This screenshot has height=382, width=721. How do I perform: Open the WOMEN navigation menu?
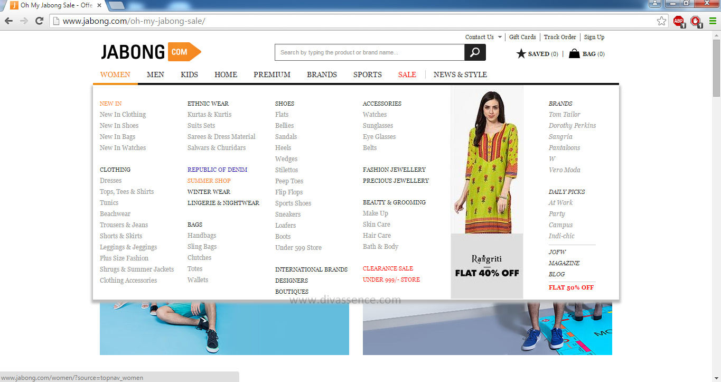[x=115, y=74]
